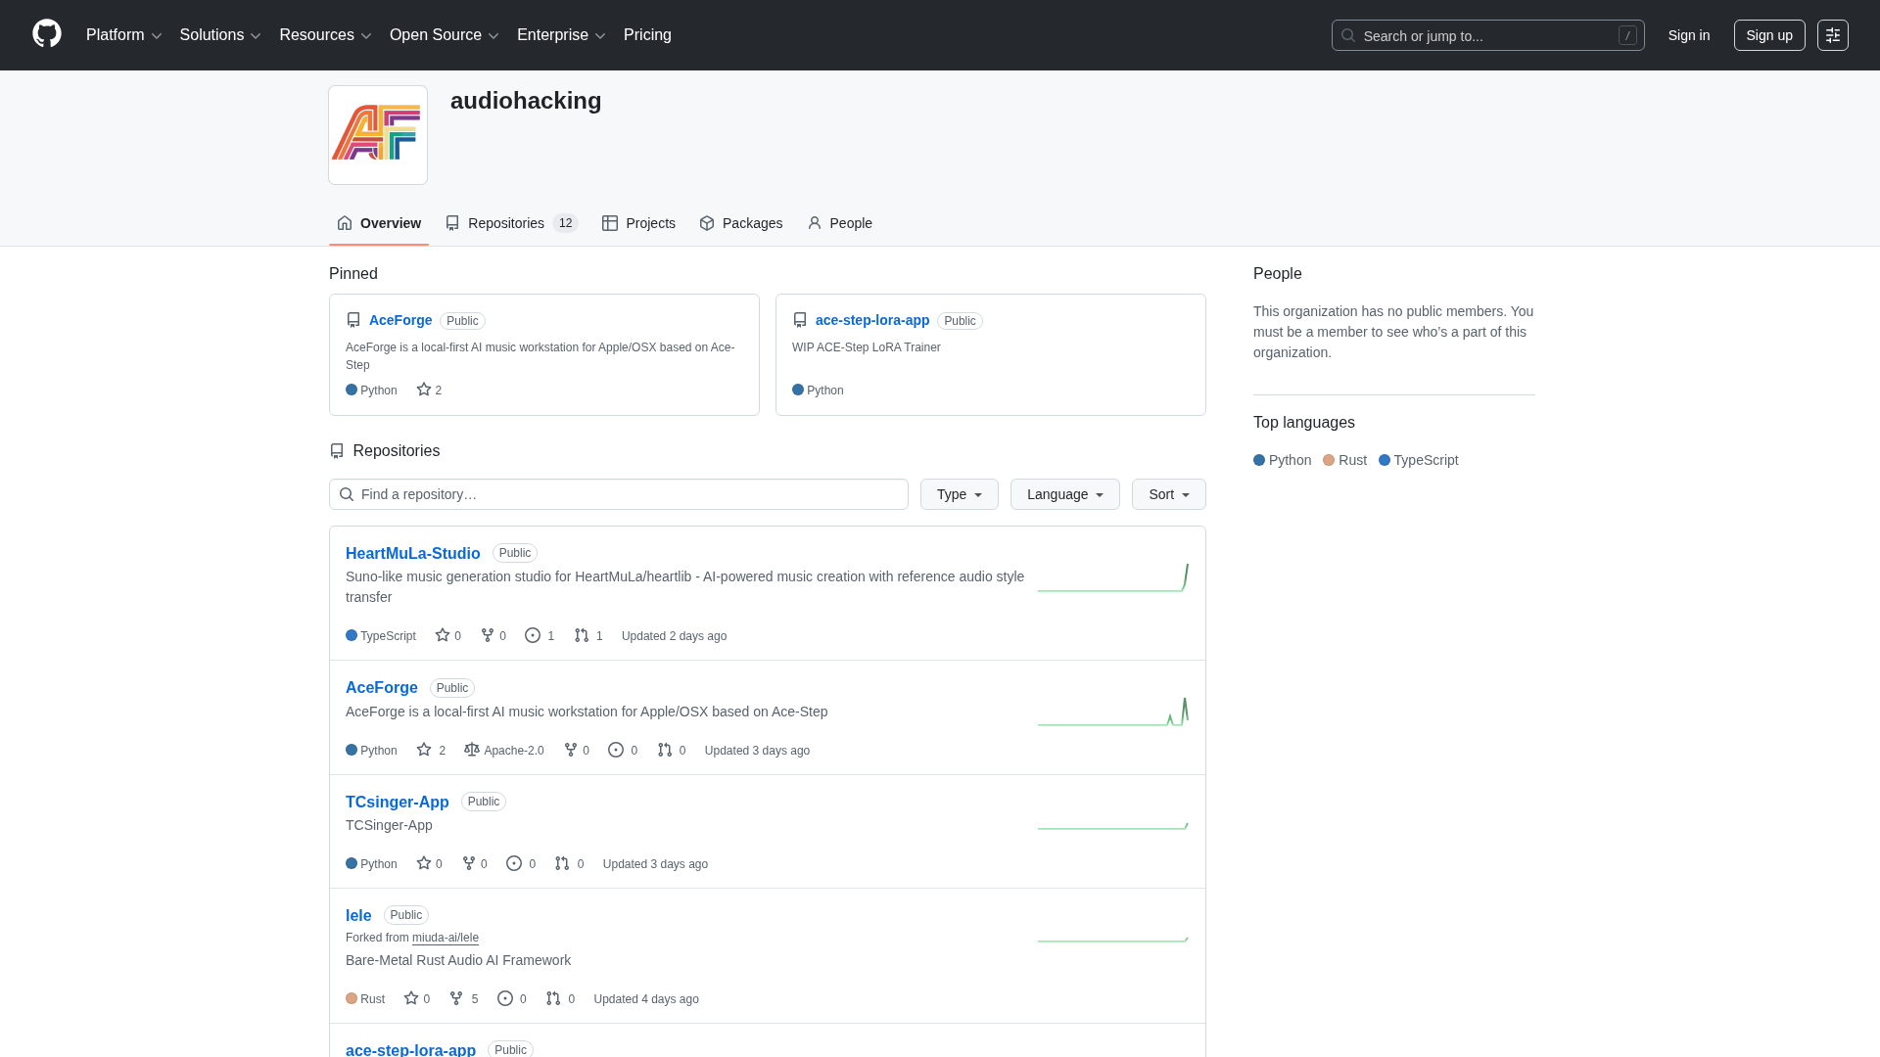
Task: Open the Language filter dropdown
Action: (x=1064, y=494)
